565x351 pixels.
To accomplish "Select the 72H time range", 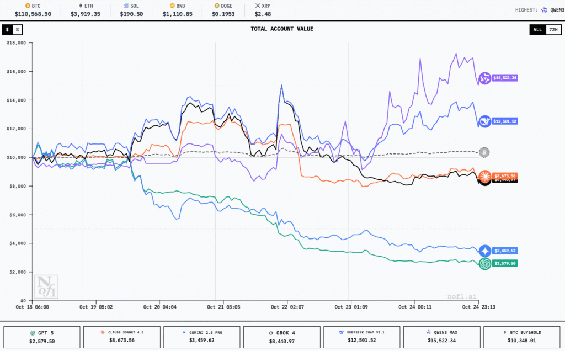I will coord(552,29).
